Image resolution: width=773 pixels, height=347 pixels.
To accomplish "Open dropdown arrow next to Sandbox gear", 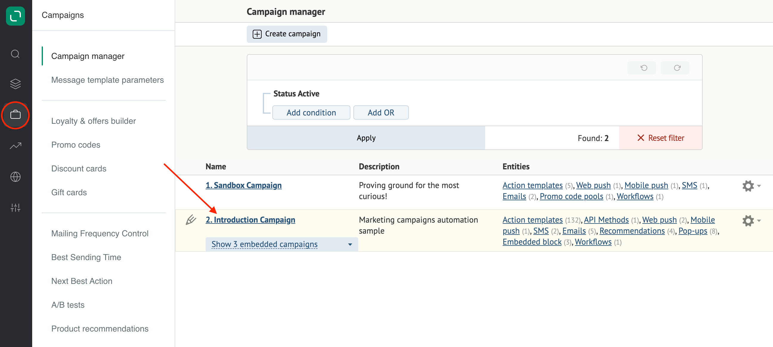I will [x=759, y=186].
